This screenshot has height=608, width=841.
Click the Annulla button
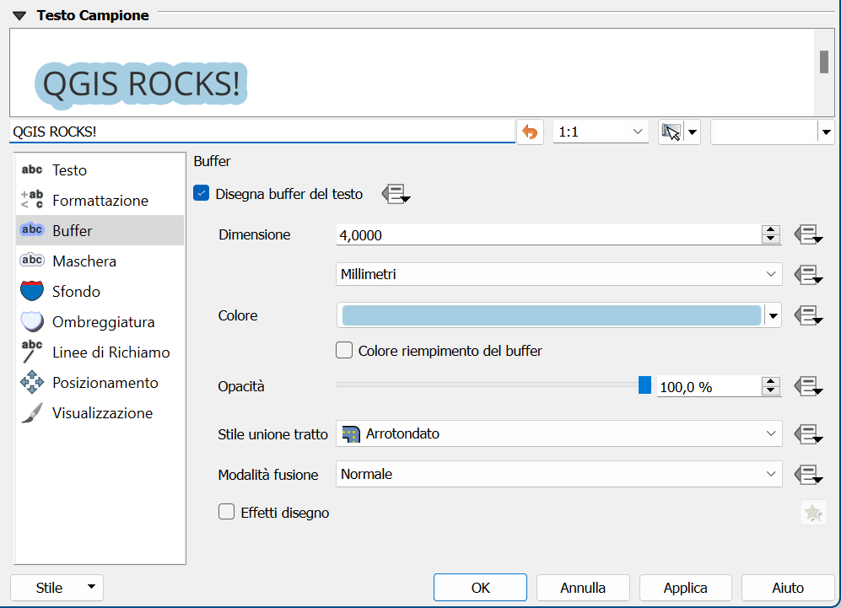(583, 588)
